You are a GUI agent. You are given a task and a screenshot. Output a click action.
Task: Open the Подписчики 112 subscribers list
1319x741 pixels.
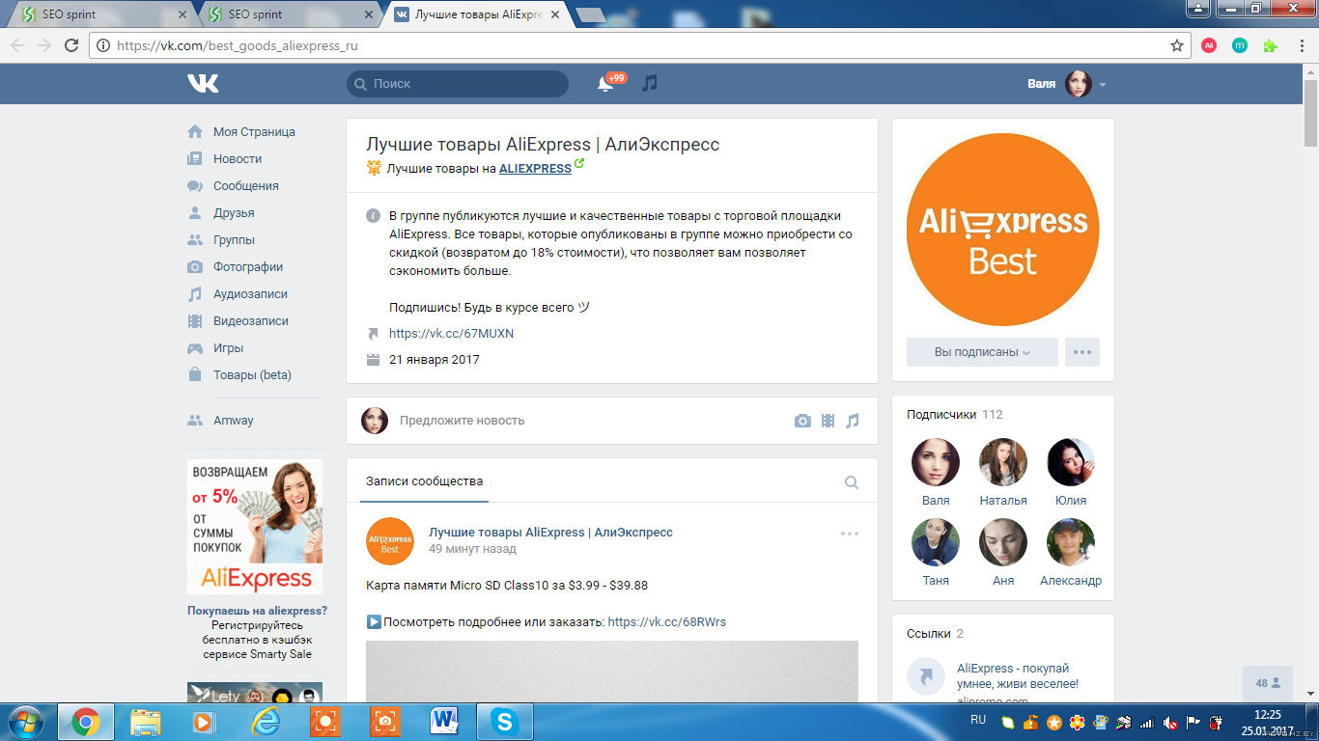tap(955, 415)
